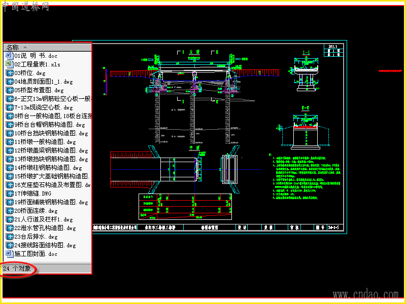Viewport: 406px width, 304px height.
Task: Select file 9桥台台帽钢筋构造图.dwg
Action: pos(45,125)
